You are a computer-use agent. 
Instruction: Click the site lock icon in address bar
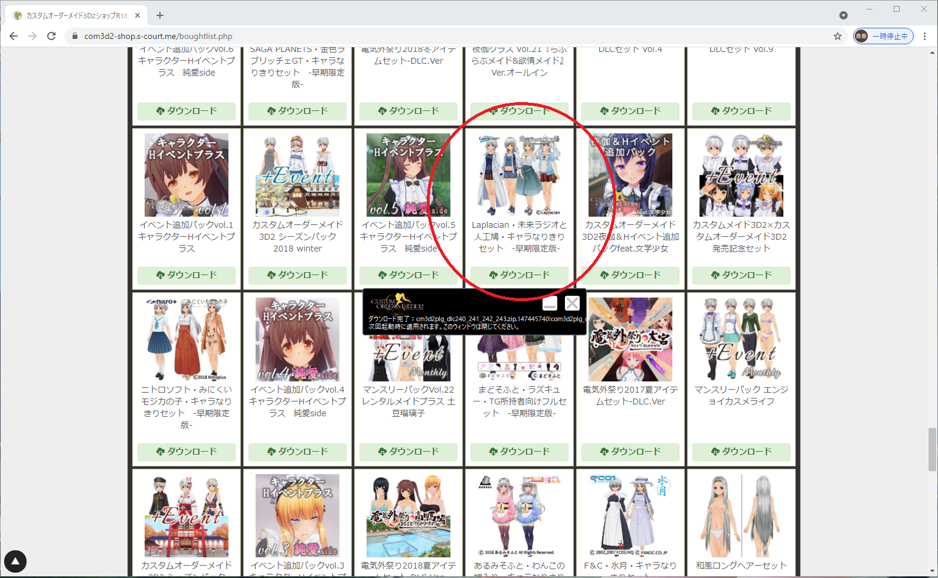(x=74, y=36)
